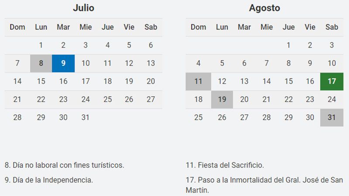Click the gray-shaded 8 in Julio
The image size is (349, 196).
click(41, 63)
